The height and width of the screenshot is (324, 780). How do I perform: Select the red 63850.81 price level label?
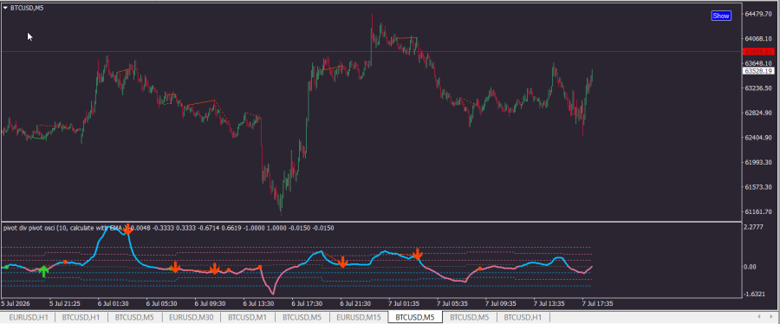click(758, 52)
